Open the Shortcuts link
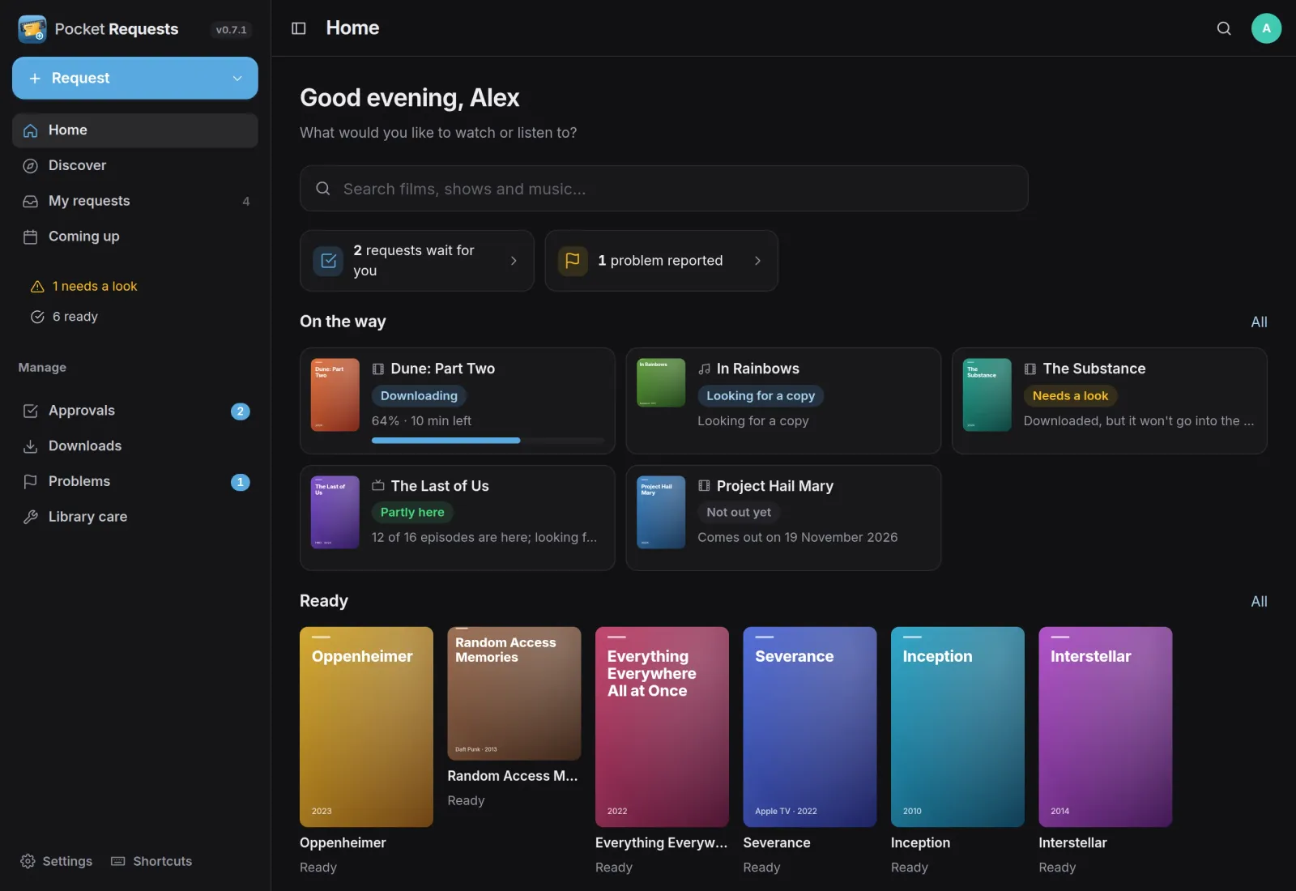The image size is (1296, 891). [151, 861]
